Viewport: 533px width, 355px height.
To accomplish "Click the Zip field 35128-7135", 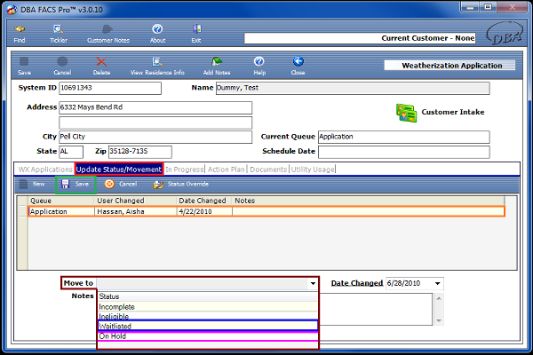I will pyautogui.click(x=140, y=152).
